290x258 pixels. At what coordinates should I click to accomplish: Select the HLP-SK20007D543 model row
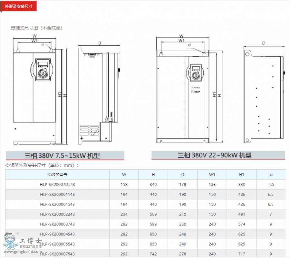(x=57, y=184)
